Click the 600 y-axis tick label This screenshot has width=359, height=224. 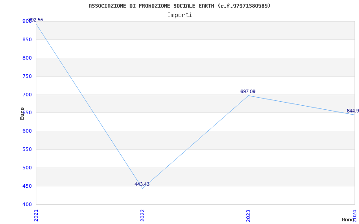(x=27, y=131)
